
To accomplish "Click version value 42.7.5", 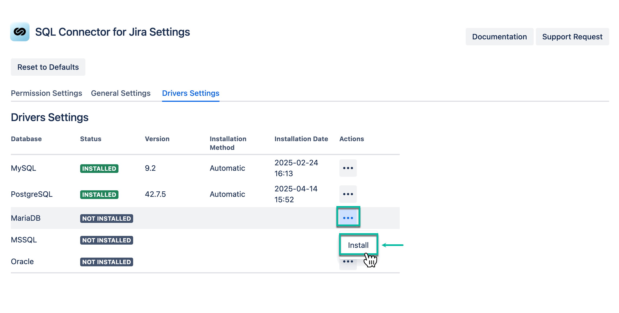I will [155, 194].
